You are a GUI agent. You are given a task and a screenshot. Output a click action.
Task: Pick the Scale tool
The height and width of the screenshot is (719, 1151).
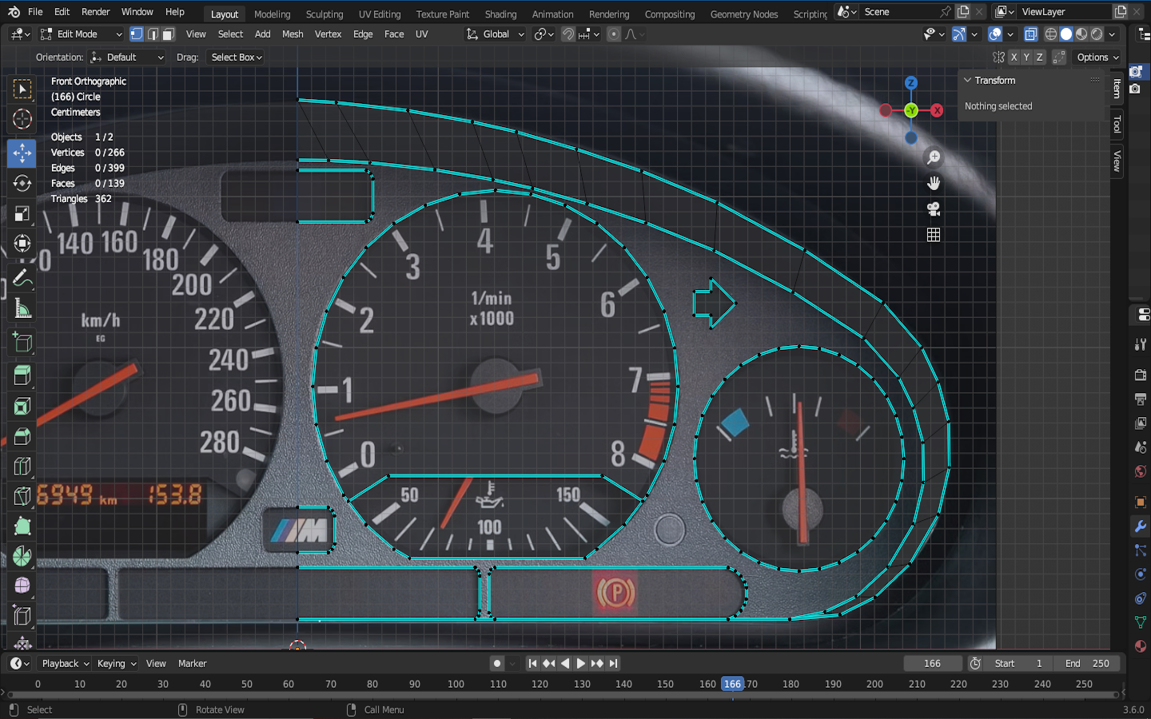point(22,213)
